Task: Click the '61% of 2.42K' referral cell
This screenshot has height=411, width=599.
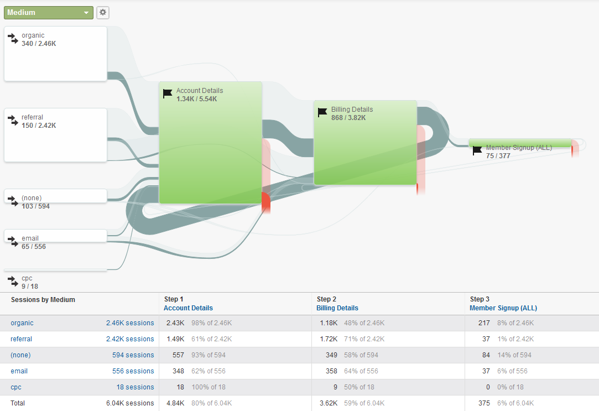Action: pos(212,339)
